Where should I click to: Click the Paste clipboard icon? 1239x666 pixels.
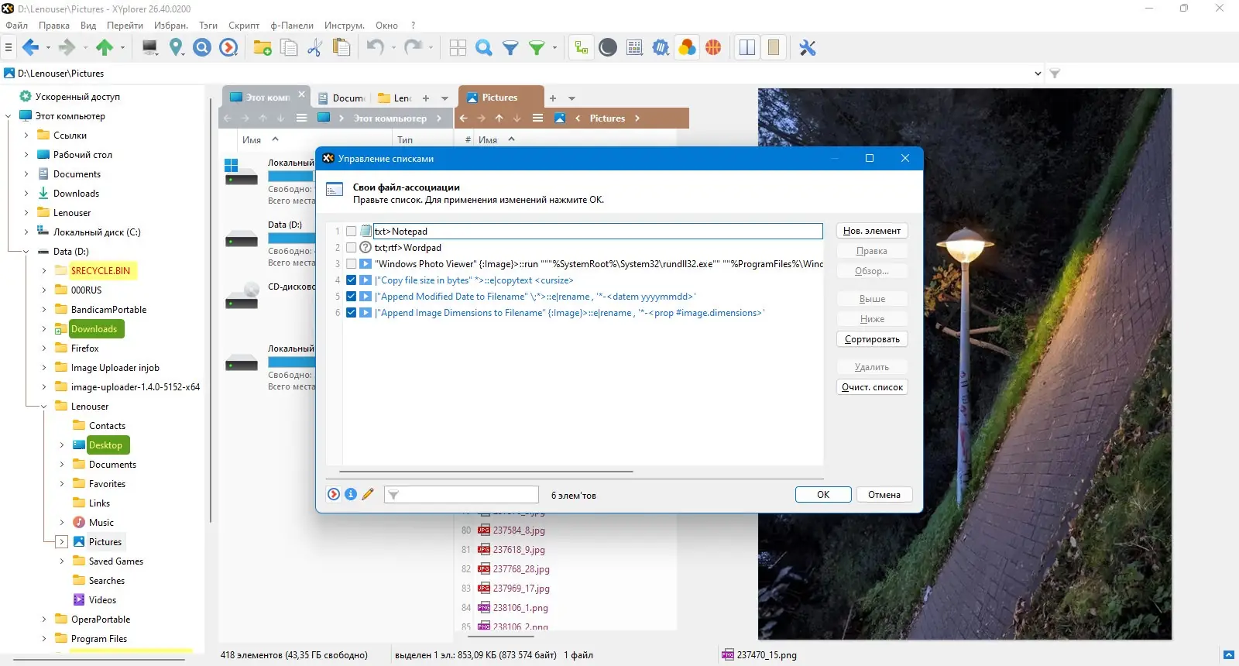click(x=341, y=48)
